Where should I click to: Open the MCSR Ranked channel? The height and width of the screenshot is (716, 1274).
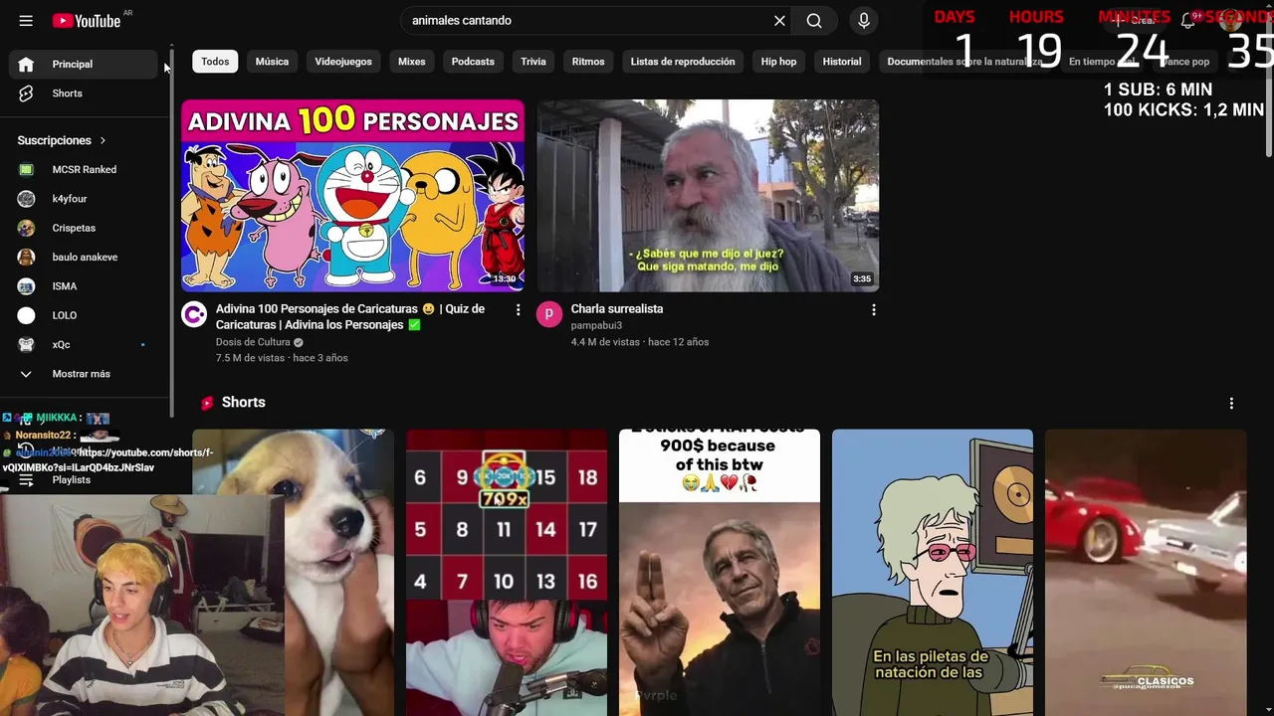coord(84,170)
